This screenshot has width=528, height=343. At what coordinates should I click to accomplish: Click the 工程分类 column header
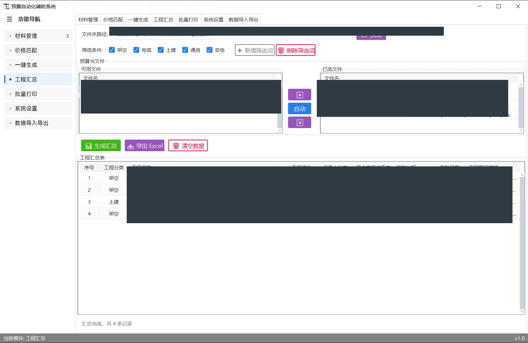pyautogui.click(x=114, y=167)
